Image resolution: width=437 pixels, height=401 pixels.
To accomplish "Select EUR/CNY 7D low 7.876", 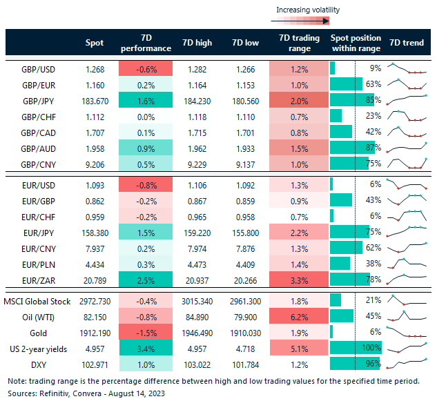I will coord(245,249).
